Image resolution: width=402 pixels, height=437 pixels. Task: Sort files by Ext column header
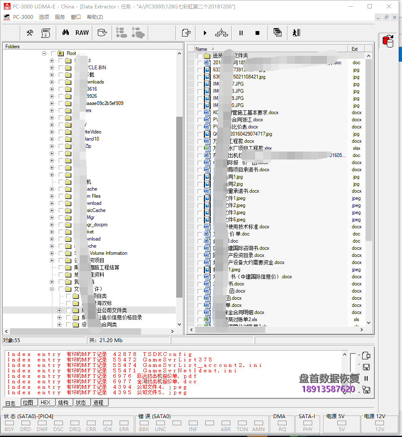point(356,49)
